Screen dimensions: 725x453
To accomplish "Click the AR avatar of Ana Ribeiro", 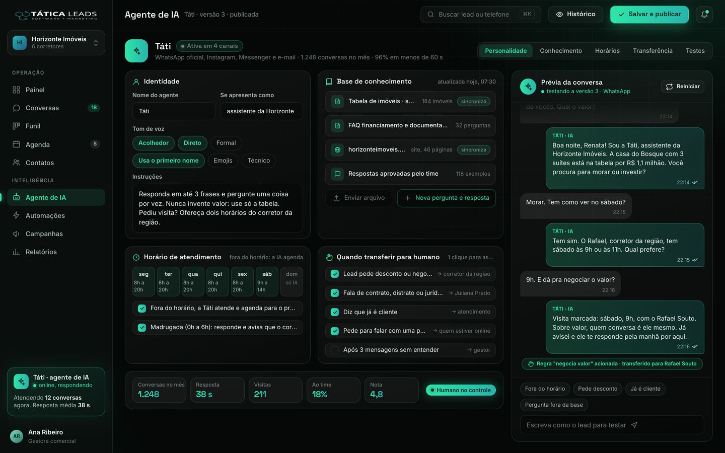I will pos(17,436).
